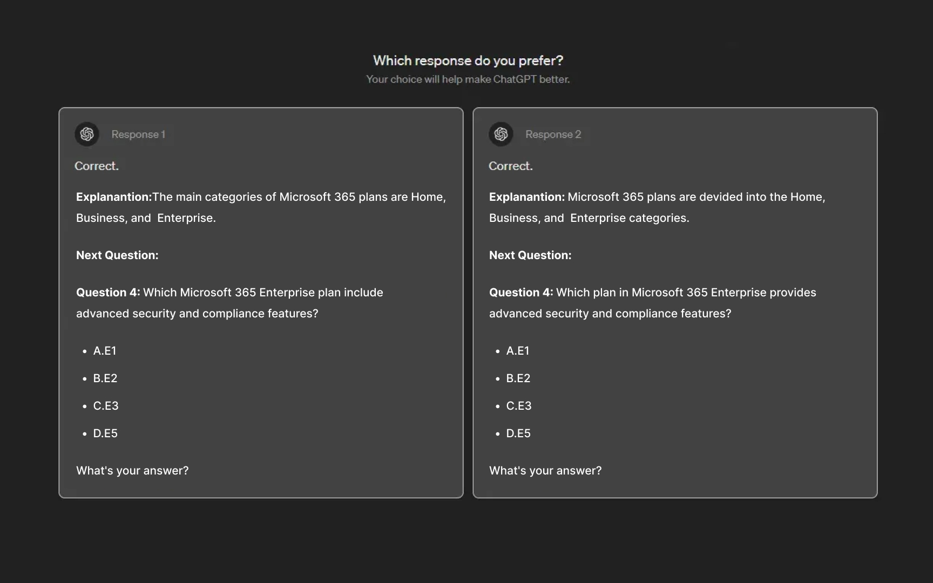This screenshot has height=583, width=933.
Task: Pick option A.E1 in Response 1
Action: point(105,351)
